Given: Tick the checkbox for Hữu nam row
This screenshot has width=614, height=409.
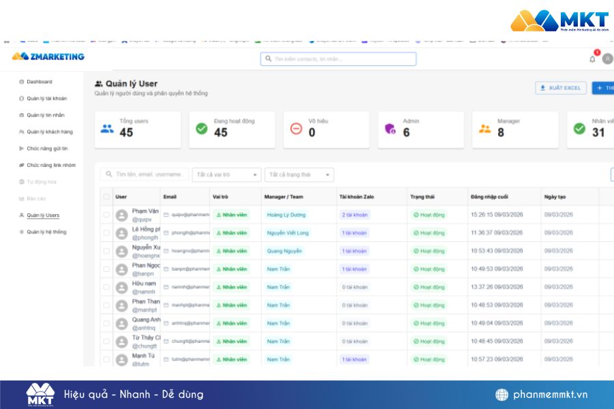Looking at the screenshot, I should (106, 287).
